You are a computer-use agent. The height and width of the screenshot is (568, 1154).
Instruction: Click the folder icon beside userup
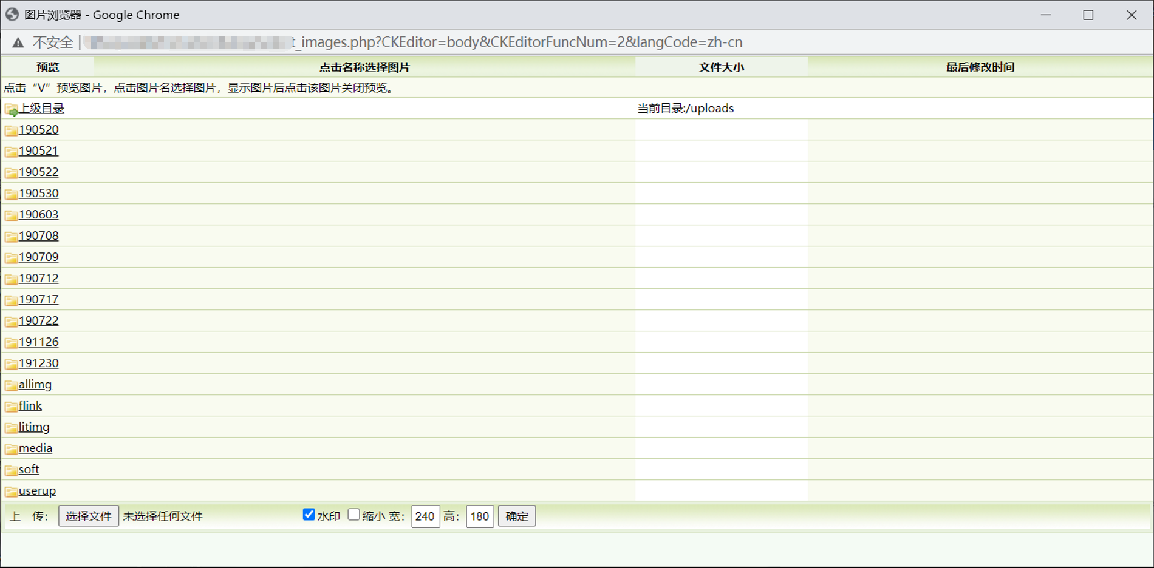click(x=11, y=491)
